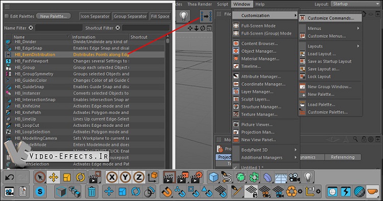Click the Fill Space button

click(160, 16)
